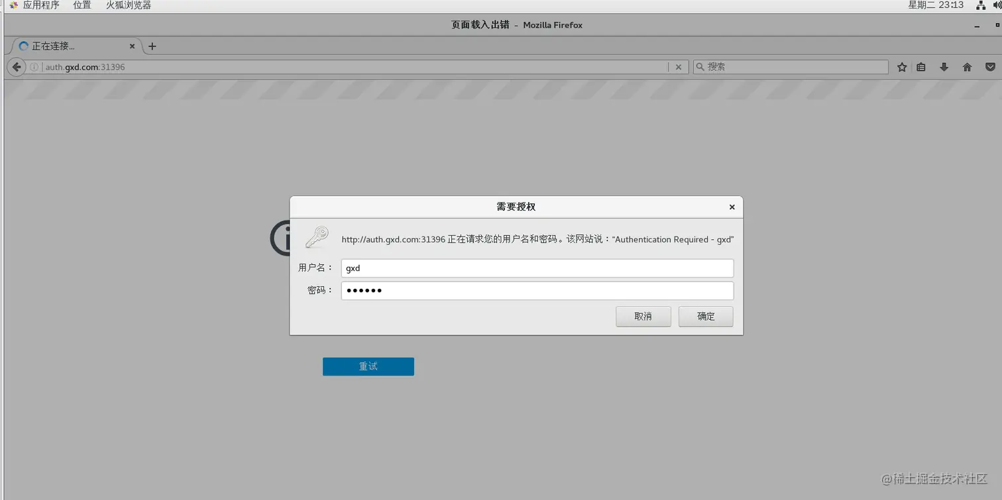Minimize the Firefox window
Viewport: 1002px width, 500px height.
tap(977, 25)
